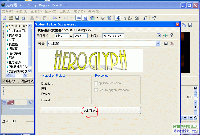
Task: Open interactive tutorials icon
Action: pos(145,18)
